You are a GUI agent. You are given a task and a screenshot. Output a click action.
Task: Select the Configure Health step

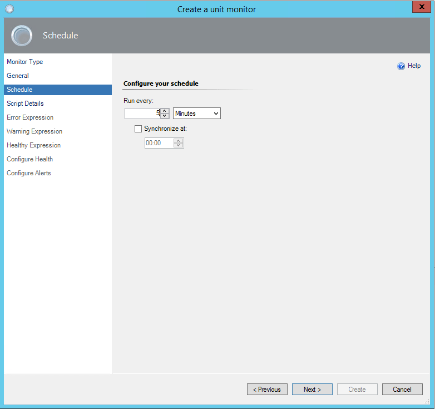tap(29, 159)
